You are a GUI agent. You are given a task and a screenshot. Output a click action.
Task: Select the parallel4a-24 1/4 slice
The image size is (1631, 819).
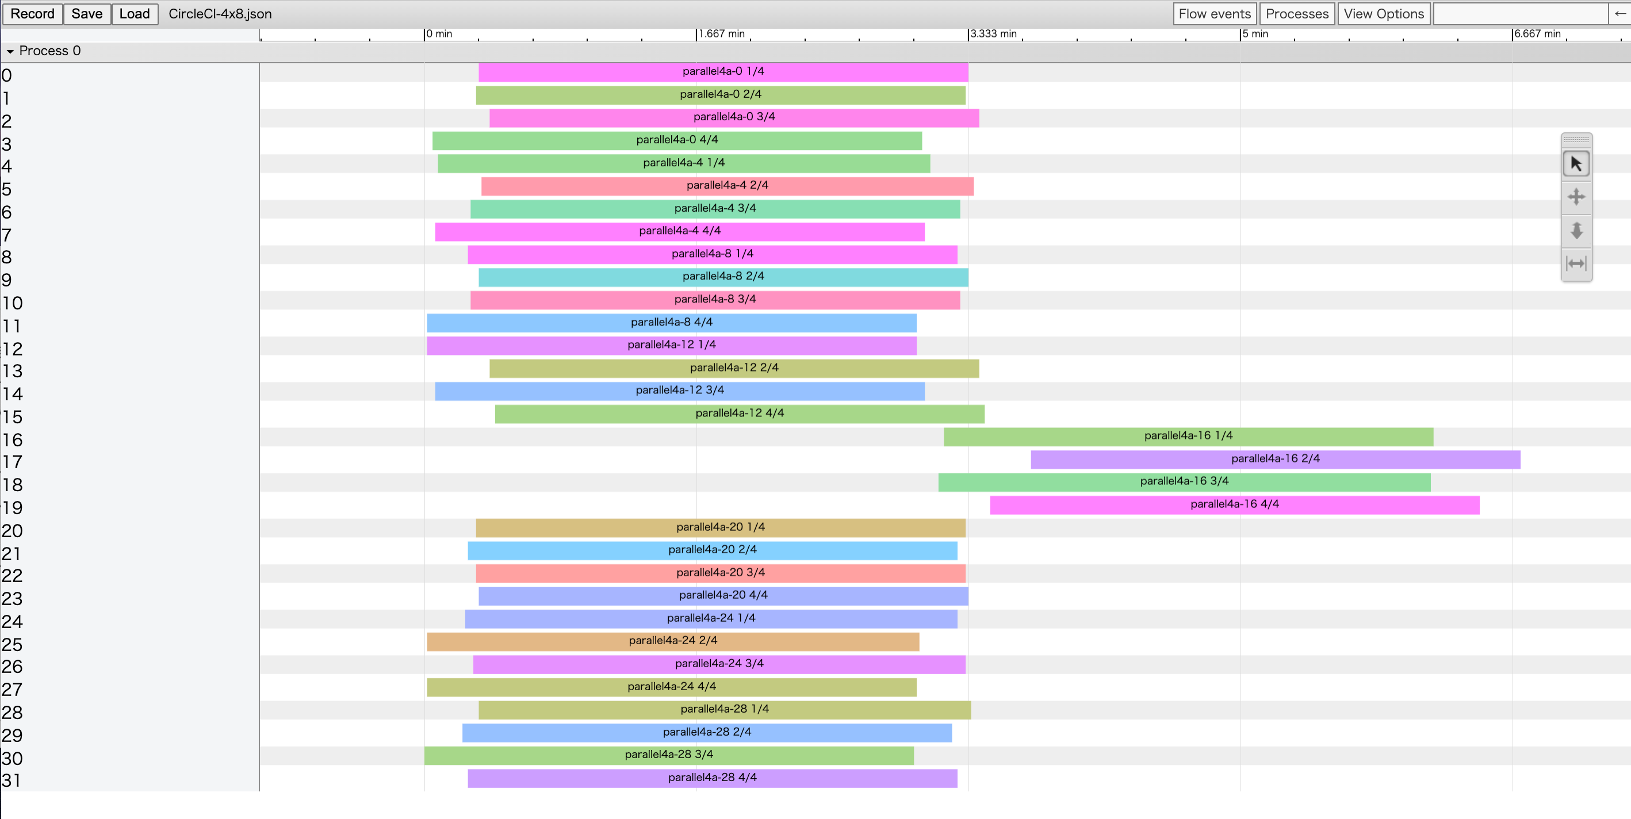tap(711, 619)
